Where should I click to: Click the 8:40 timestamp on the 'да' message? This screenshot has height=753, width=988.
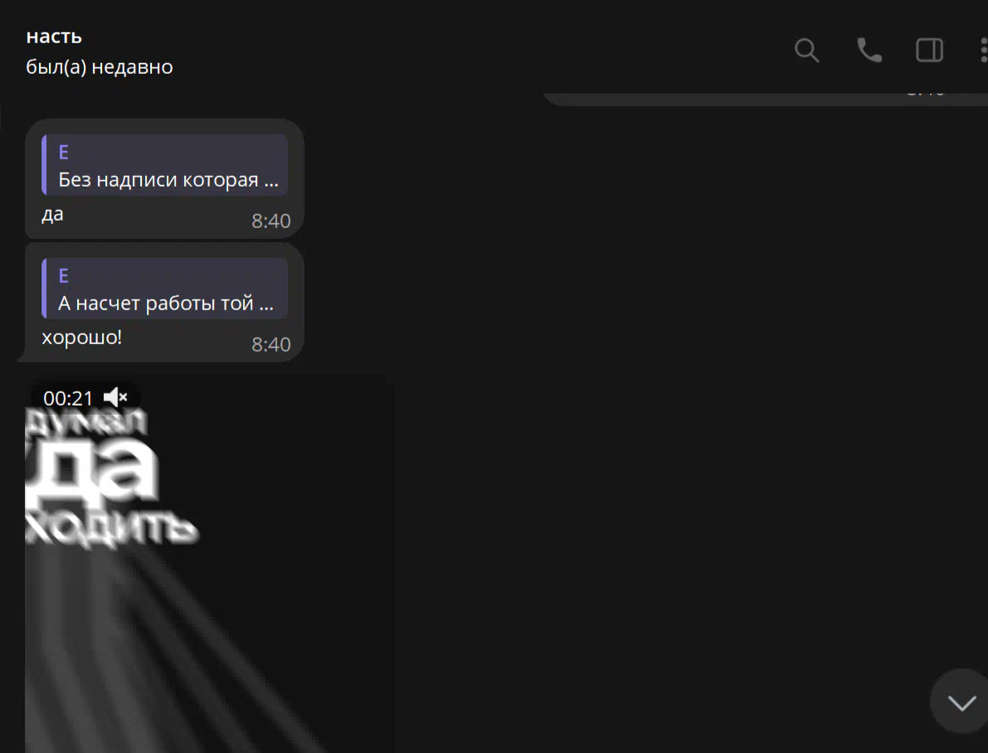271,221
